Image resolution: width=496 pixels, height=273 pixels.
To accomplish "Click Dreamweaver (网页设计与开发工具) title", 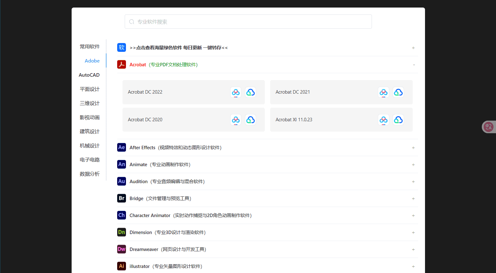I will [168, 249].
